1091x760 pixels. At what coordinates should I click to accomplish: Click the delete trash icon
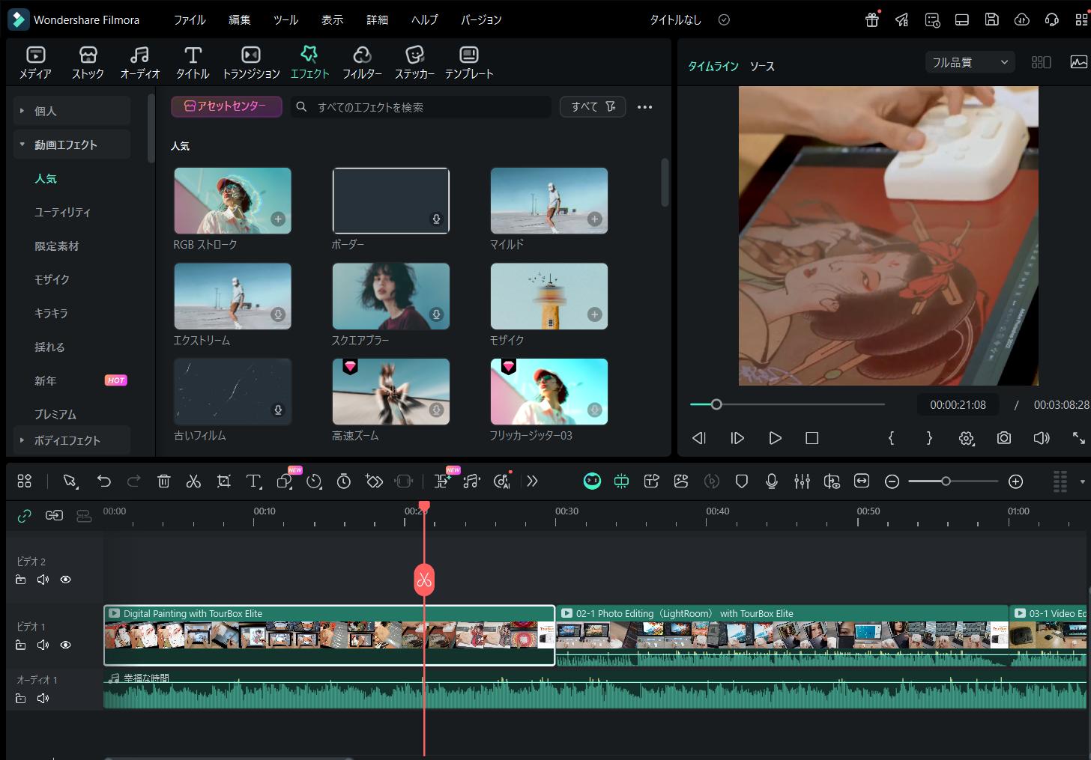(163, 481)
